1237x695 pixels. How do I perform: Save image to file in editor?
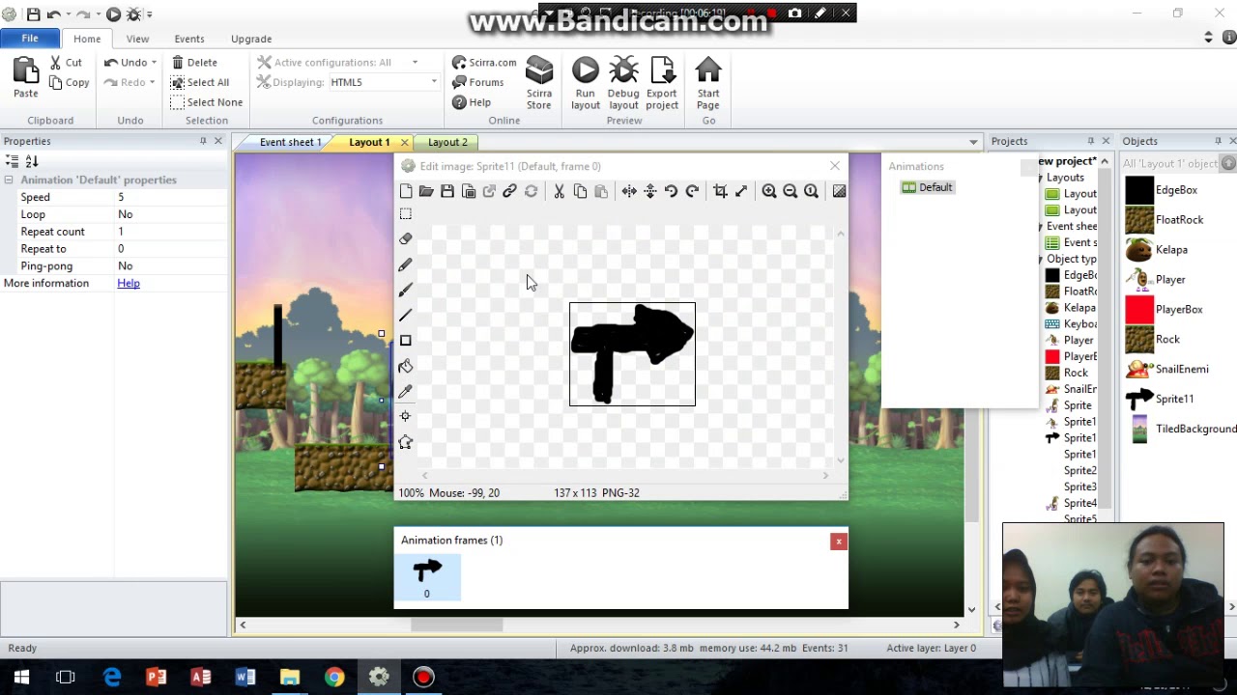point(447,191)
